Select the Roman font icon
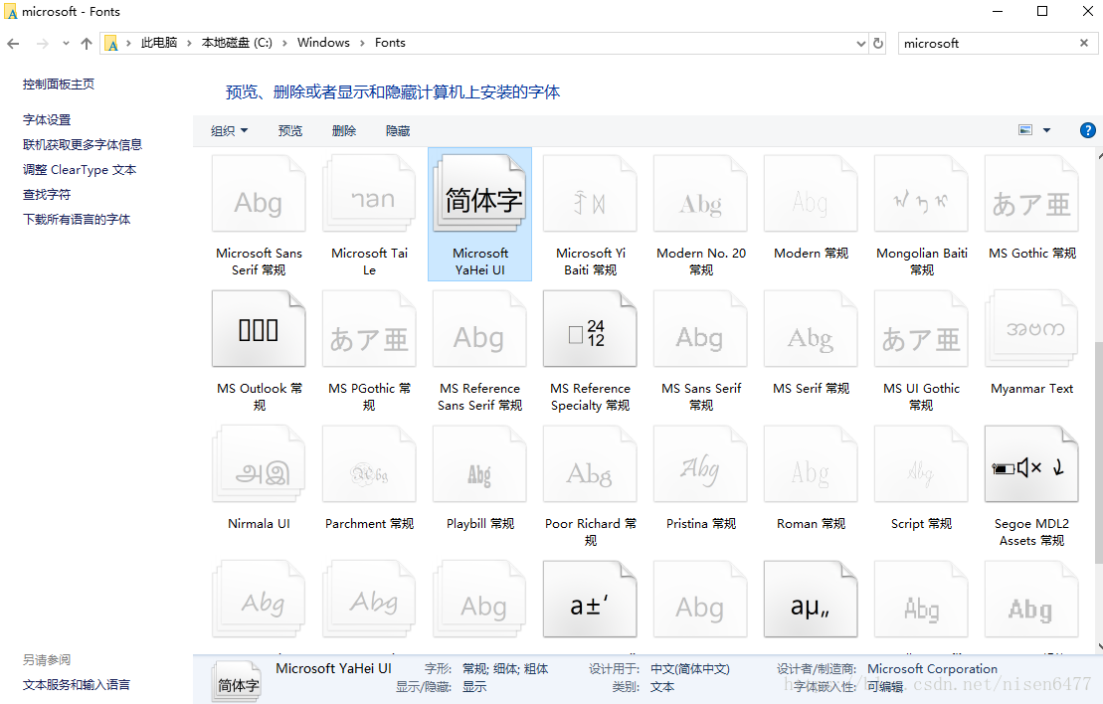The image size is (1103, 704). 811,464
